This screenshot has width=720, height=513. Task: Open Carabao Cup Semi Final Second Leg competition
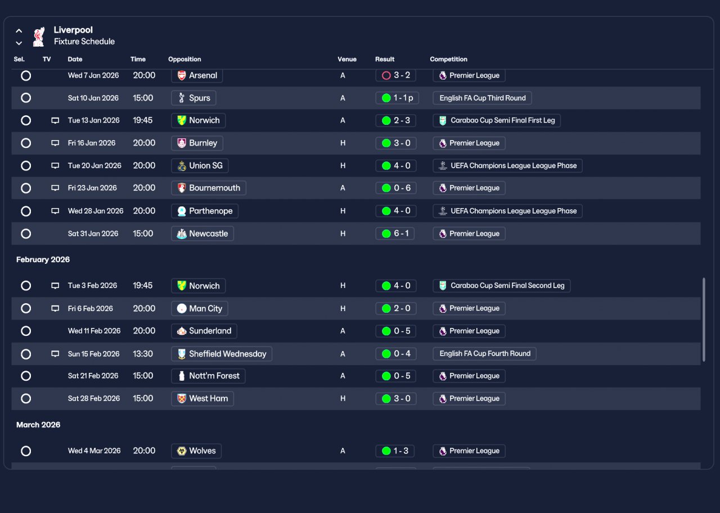(x=502, y=286)
